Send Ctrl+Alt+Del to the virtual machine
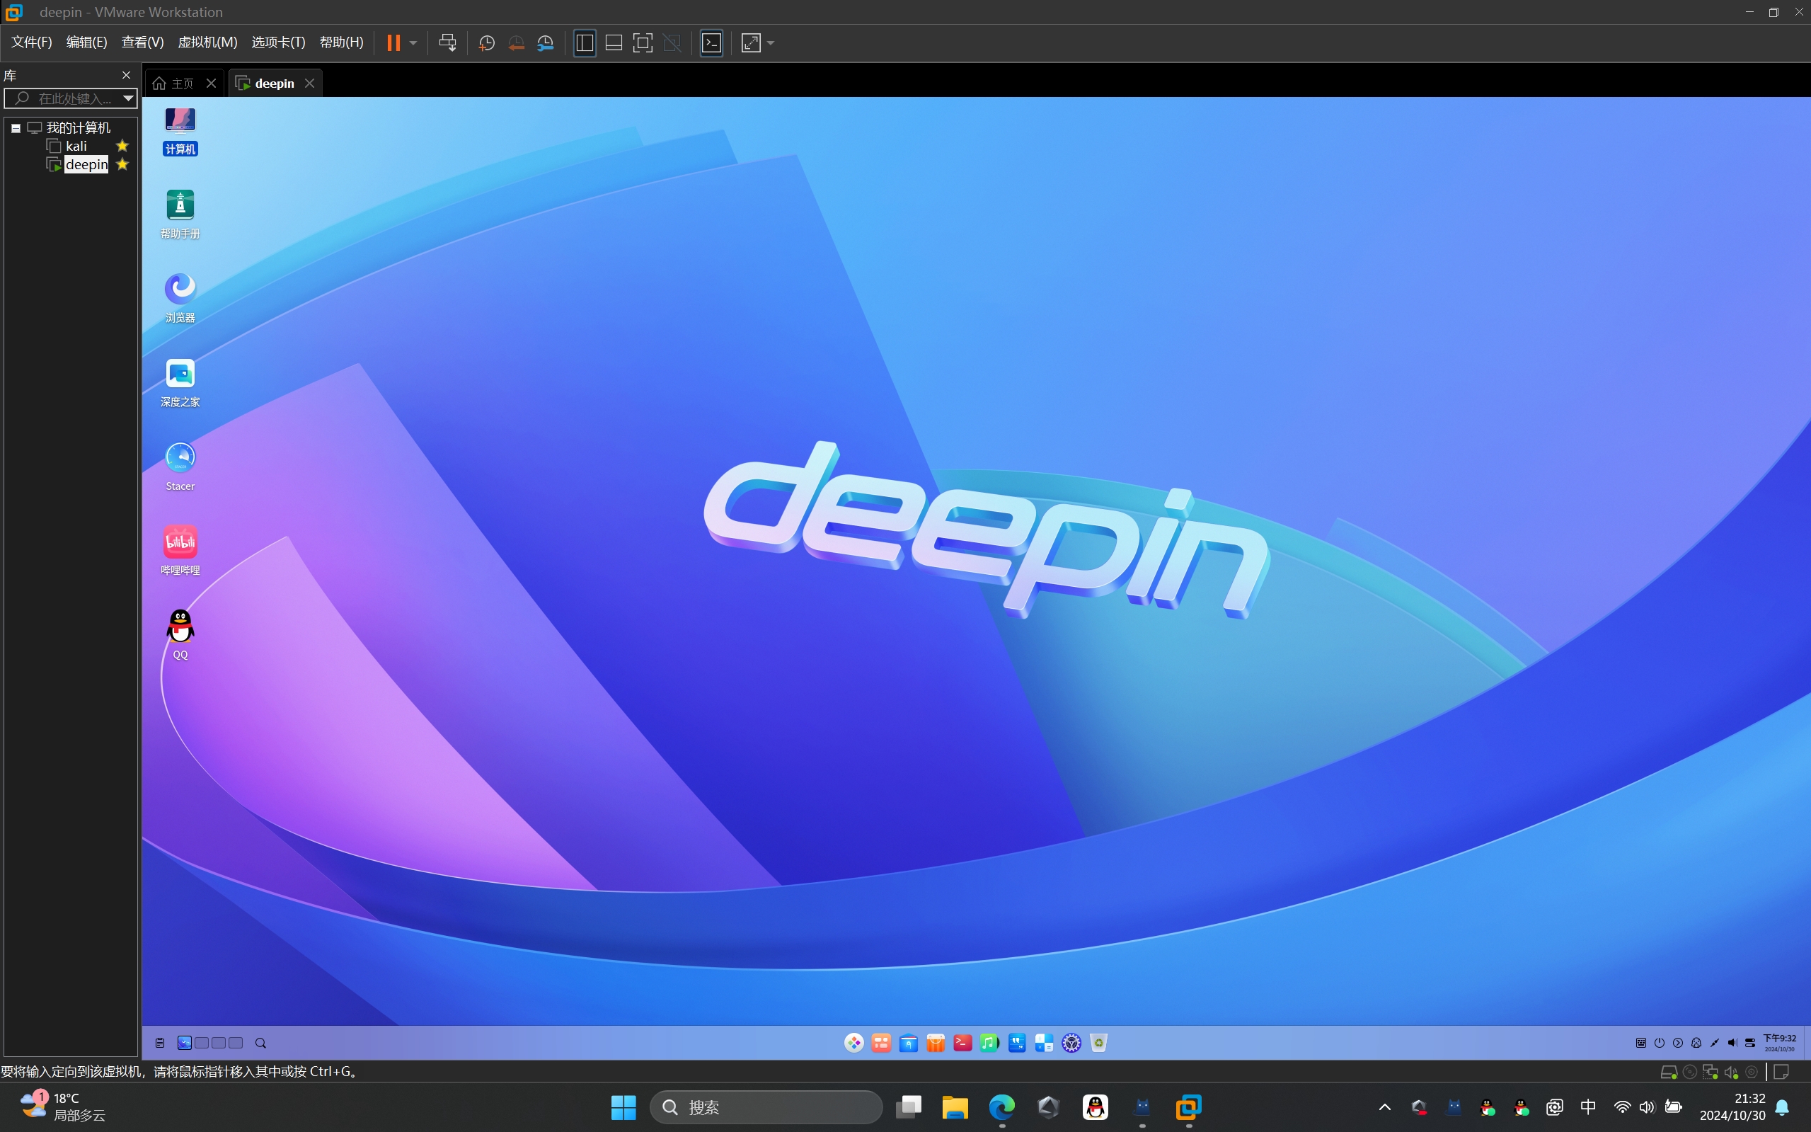This screenshot has width=1811, height=1132. tap(447, 42)
